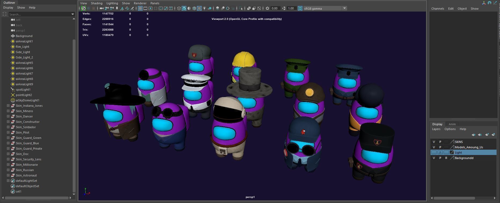Expand the Skin_Millionarie node

[8, 165]
